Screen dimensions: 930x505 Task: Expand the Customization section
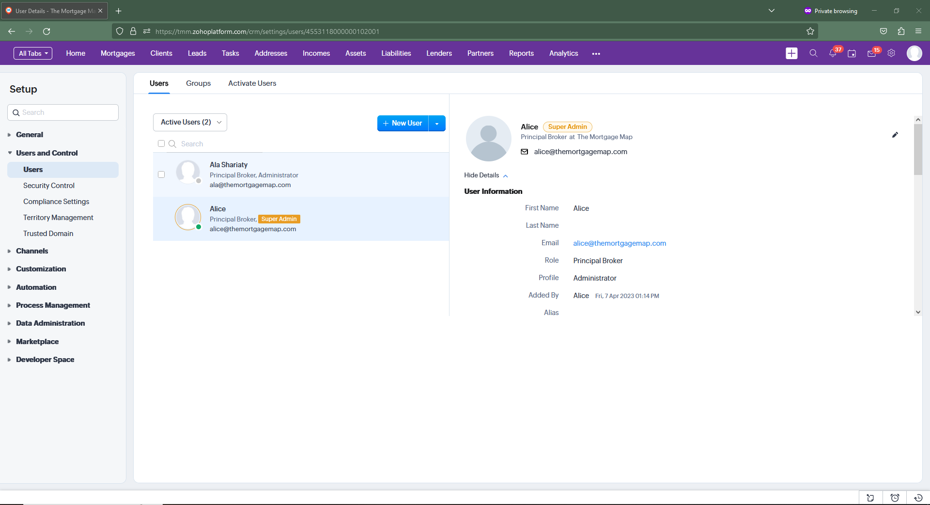[41, 269]
